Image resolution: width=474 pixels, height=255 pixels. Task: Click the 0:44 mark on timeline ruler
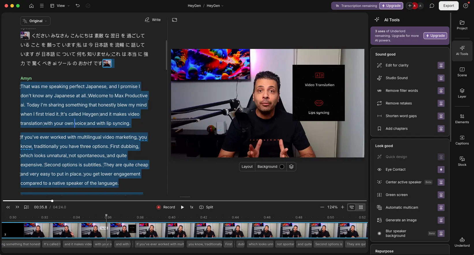235,218
